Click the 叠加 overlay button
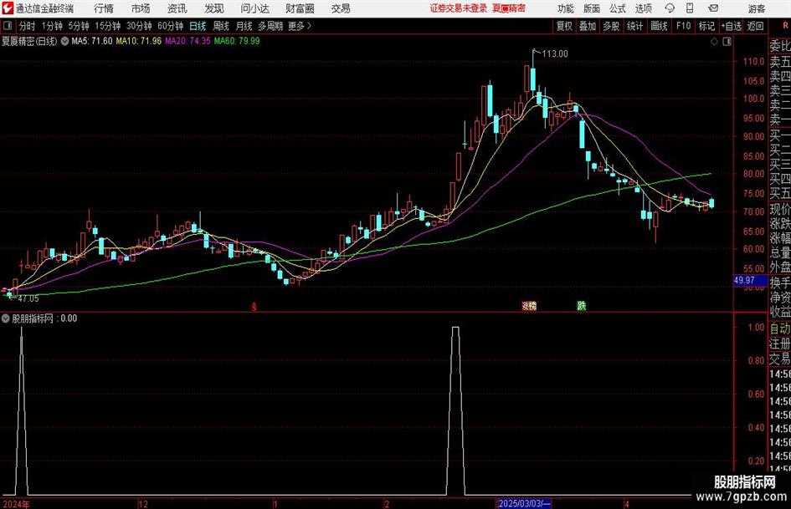This screenshot has width=791, height=509. (588, 26)
